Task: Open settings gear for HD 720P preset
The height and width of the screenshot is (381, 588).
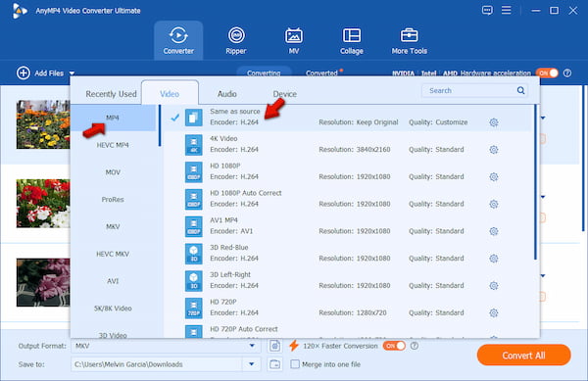Action: click(x=494, y=312)
